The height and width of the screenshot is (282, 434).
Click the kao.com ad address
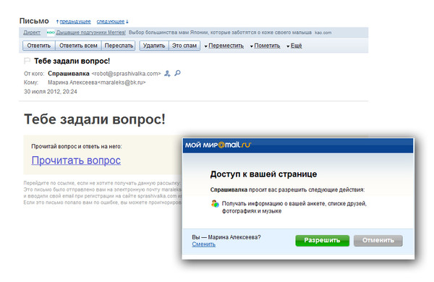click(x=323, y=33)
